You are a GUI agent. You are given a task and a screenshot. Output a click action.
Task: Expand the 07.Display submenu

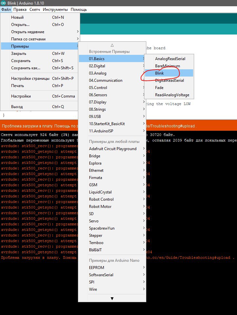(x=112, y=102)
